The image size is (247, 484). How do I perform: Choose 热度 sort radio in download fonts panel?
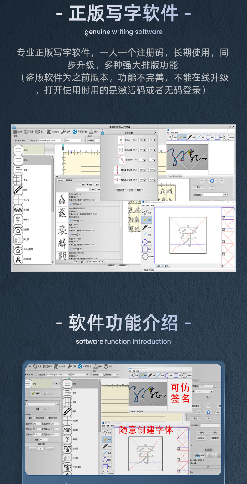click(x=80, y=185)
